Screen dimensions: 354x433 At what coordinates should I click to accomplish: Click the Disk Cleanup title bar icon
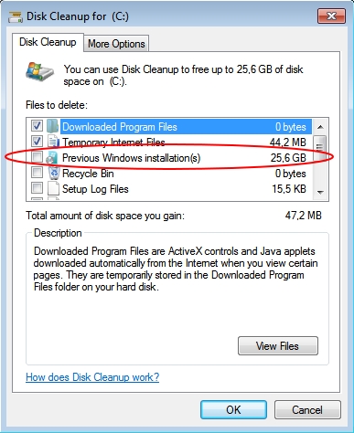(x=16, y=16)
